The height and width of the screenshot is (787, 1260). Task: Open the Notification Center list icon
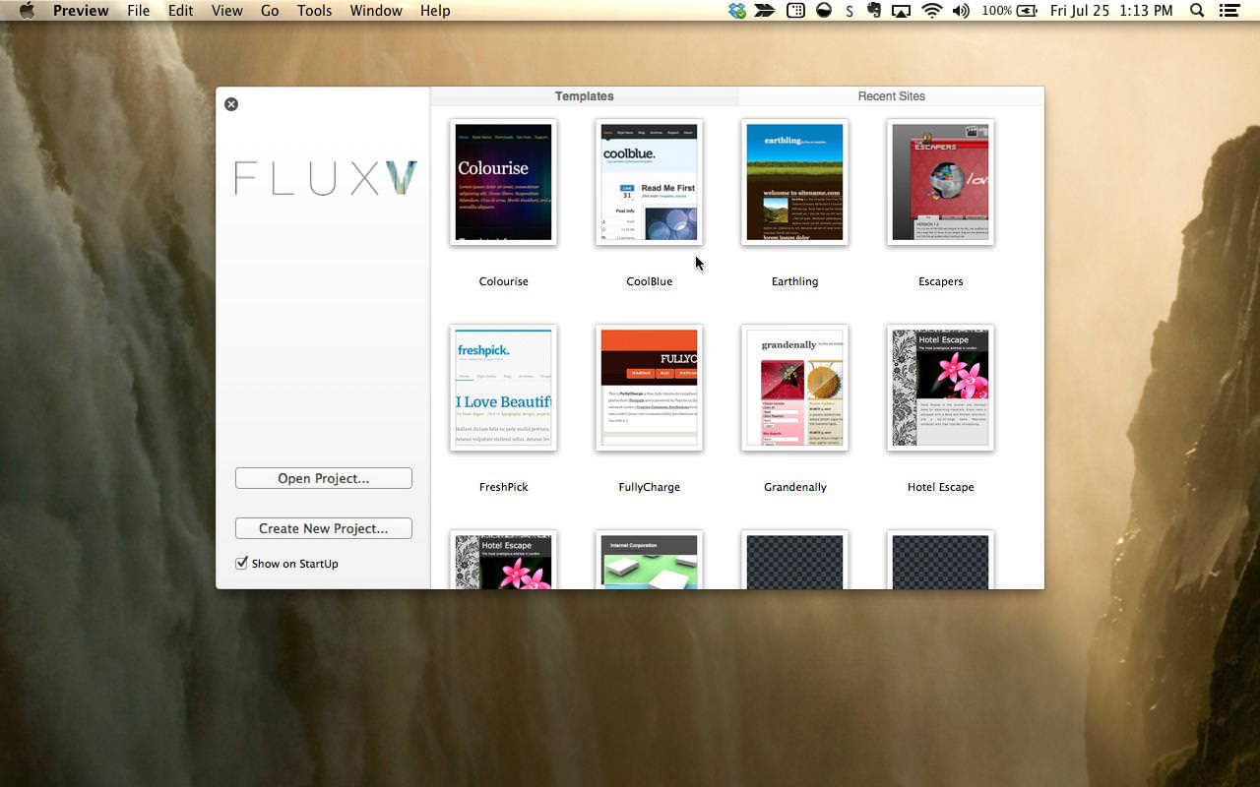point(1228,11)
